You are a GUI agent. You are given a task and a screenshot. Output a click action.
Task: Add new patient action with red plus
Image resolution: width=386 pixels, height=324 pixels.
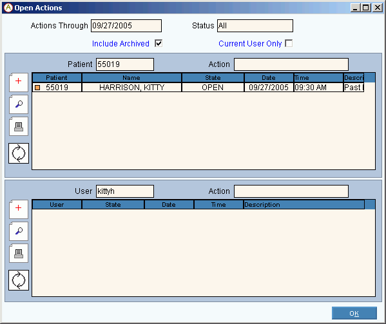click(x=19, y=82)
